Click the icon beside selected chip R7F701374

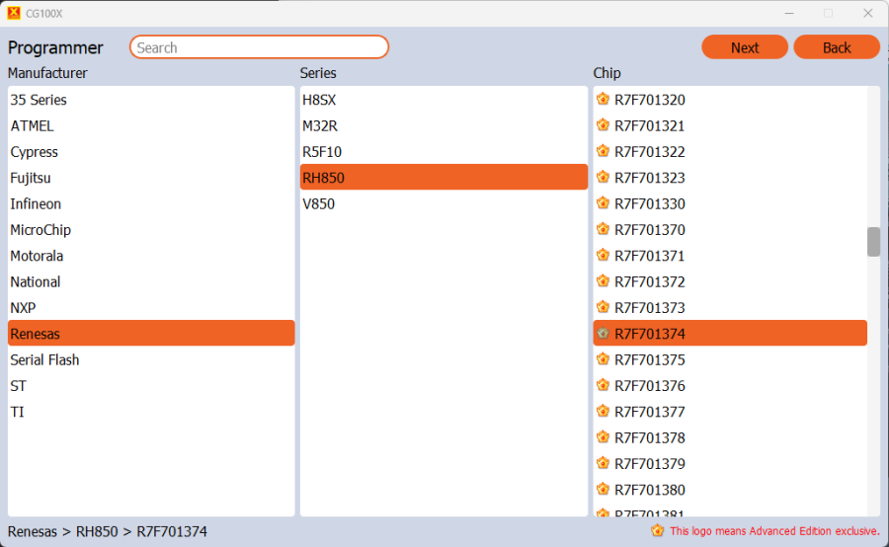[x=603, y=334]
